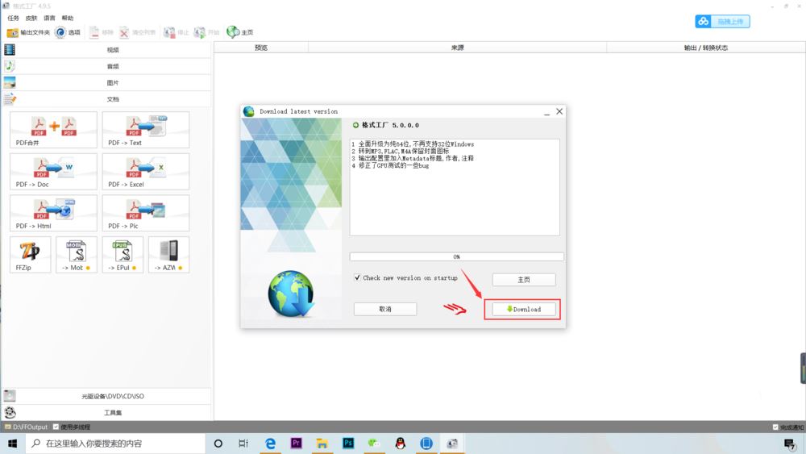Image resolution: width=806 pixels, height=454 pixels.
Task: Open Format Factory taskbar icon
Action: click(452, 444)
